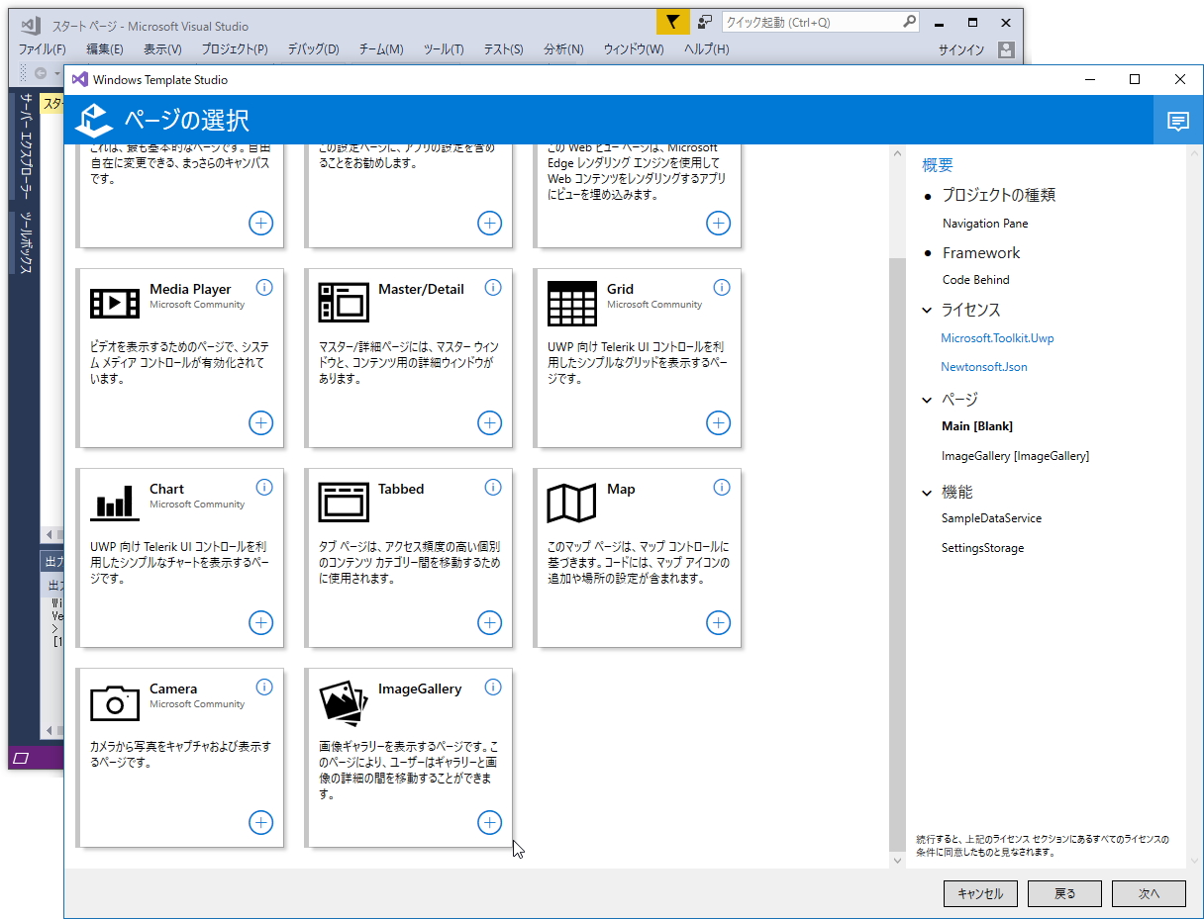Screen dimensions: 1204x919
Task: Add the Camera page with its plus icon
Action: point(260,822)
